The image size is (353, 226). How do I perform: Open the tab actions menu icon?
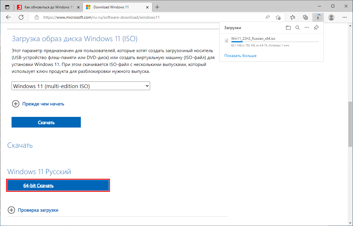tap(7, 7)
